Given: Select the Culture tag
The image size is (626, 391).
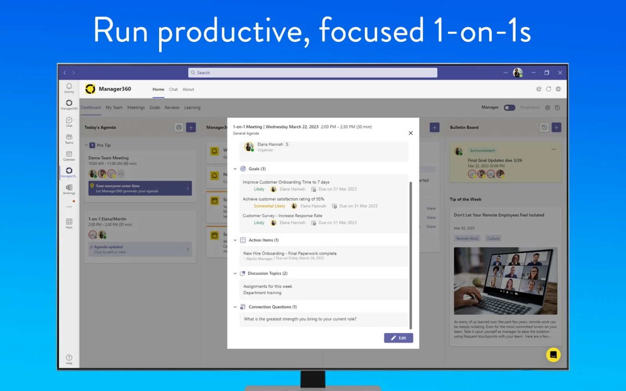Looking at the screenshot, I should 493,239.
